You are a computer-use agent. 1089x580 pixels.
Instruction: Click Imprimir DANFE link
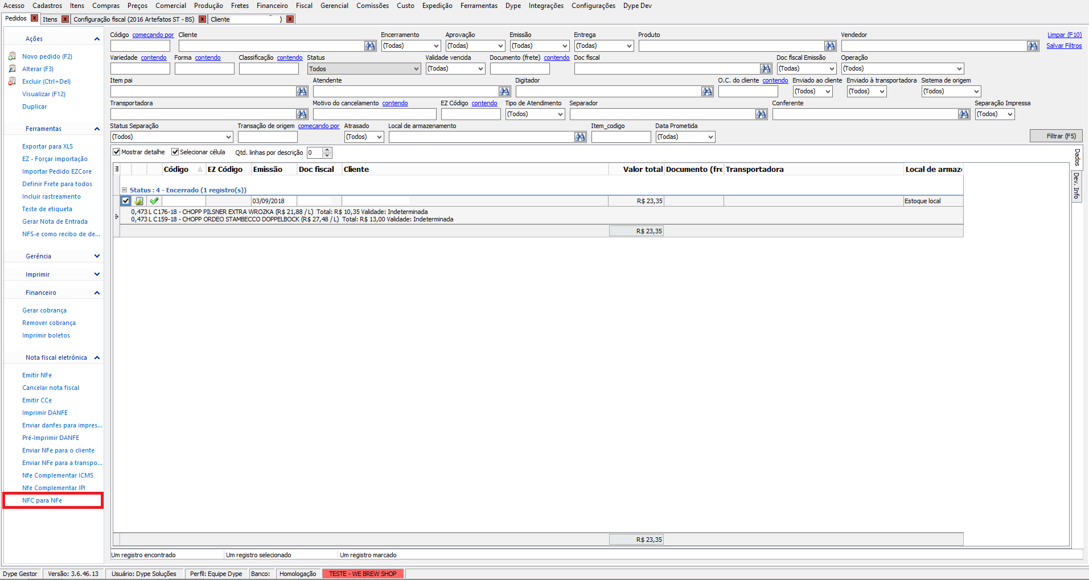click(x=45, y=413)
